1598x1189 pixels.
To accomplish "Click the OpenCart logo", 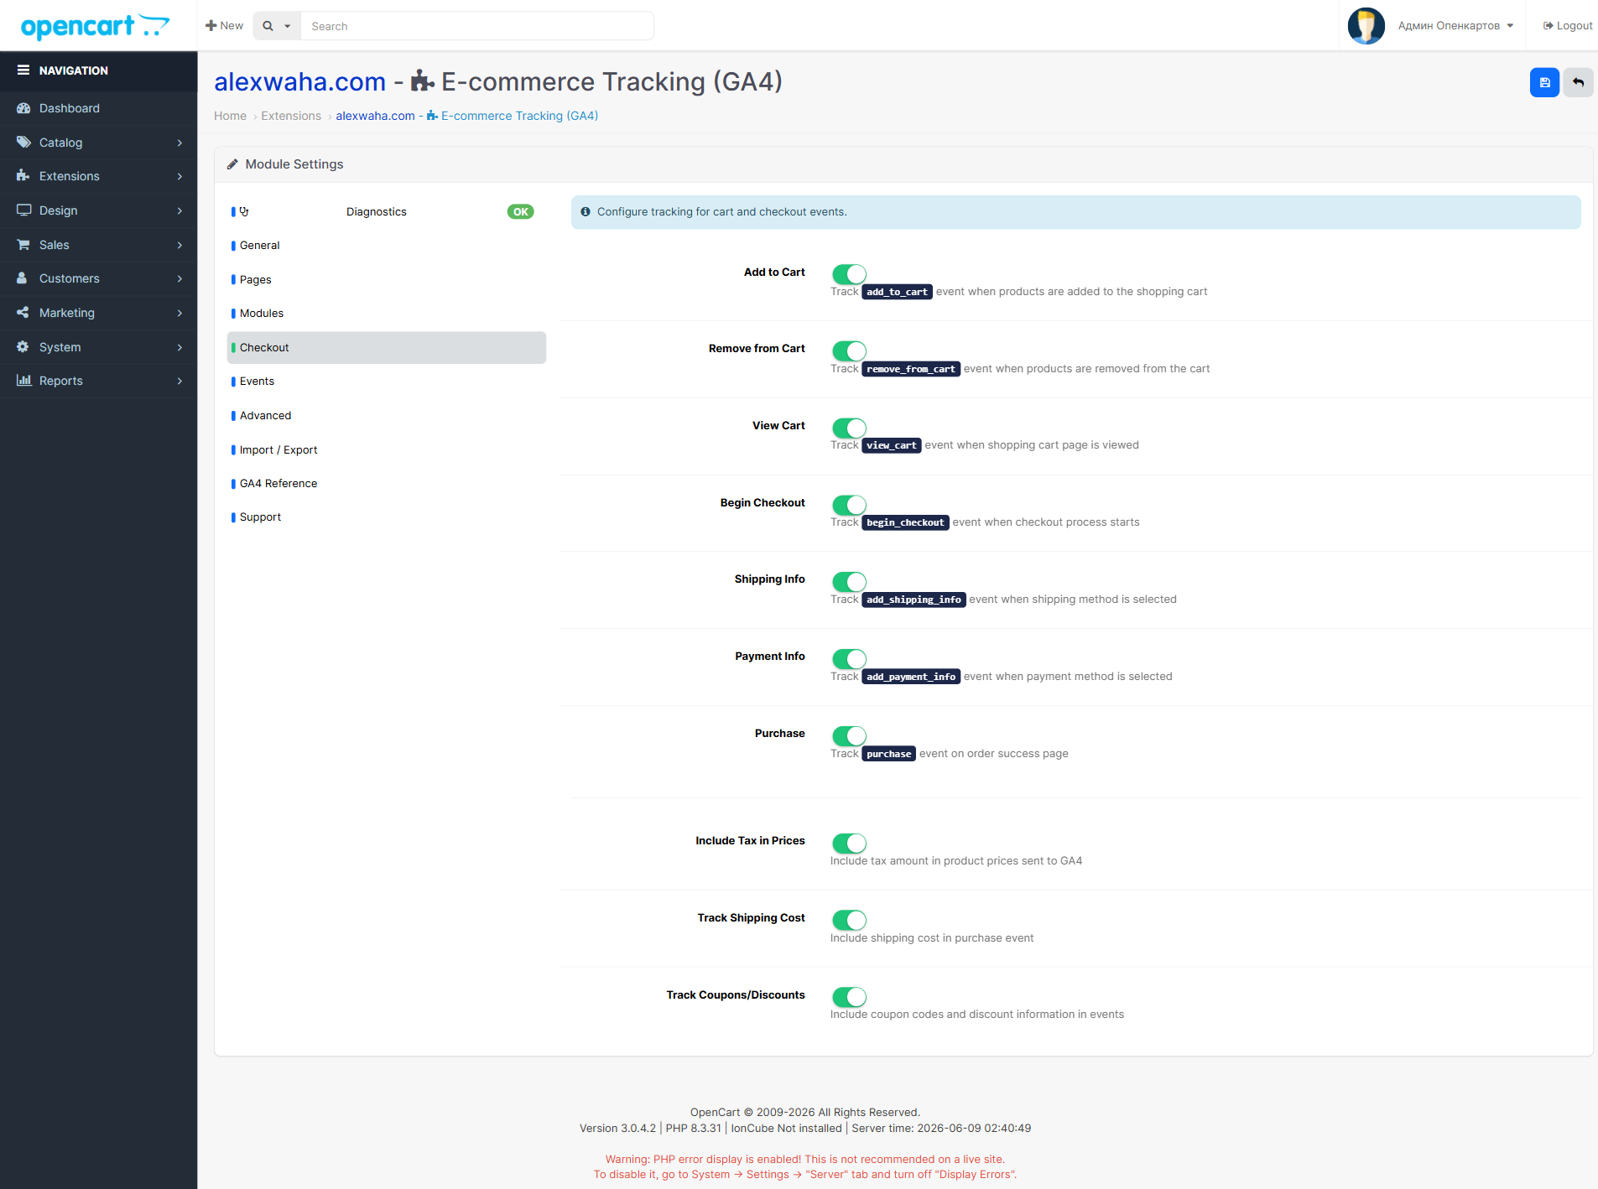I will coord(95,26).
